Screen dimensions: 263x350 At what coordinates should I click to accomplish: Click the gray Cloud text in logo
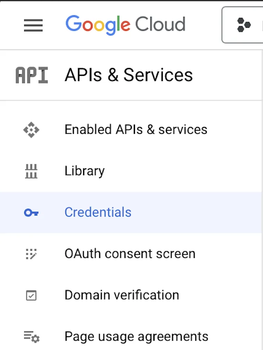160,25
